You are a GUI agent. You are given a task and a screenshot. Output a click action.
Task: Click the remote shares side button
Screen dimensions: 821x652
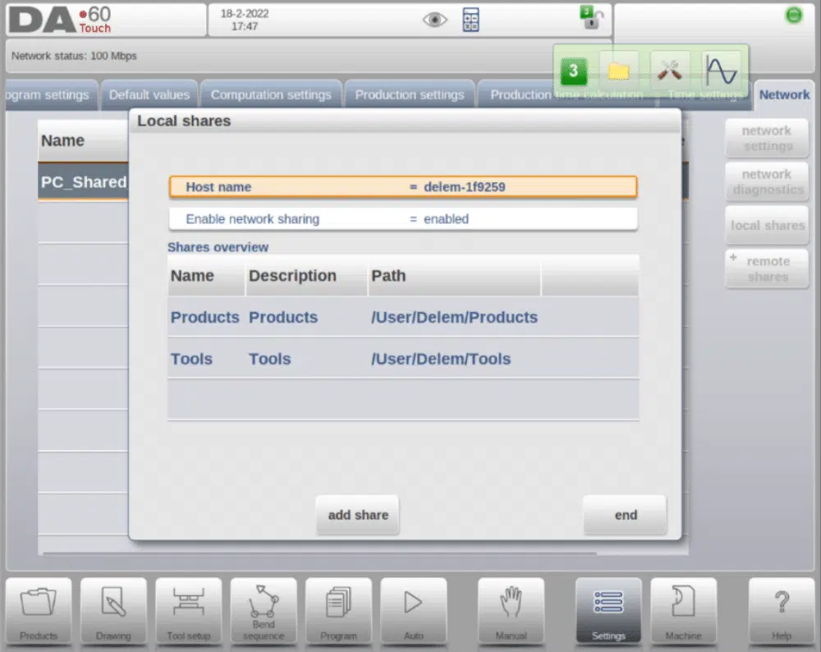coord(767,269)
